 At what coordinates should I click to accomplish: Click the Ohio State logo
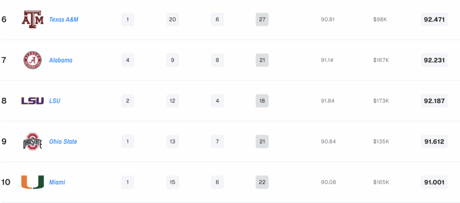(32, 141)
